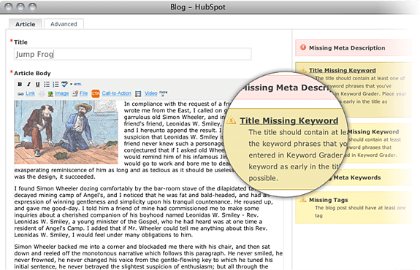Click into the Title input field

tap(133, 54)
